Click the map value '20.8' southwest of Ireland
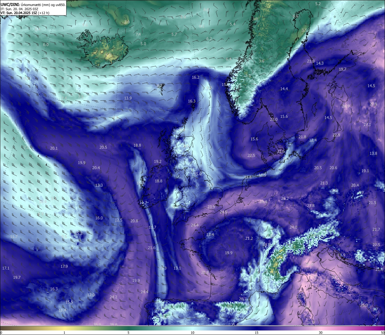 (134, 221)
